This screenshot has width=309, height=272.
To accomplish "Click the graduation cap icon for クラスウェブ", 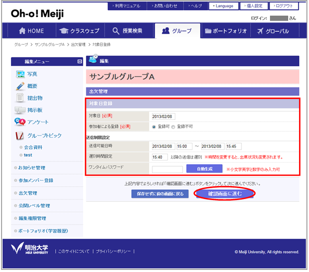I will click(x=64, y=31).
